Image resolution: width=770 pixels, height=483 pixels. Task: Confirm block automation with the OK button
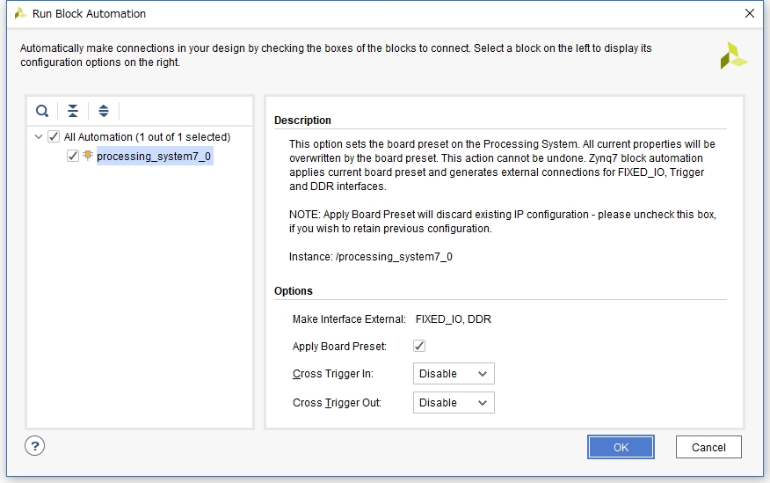pyautogui.click(x=621, y=447)
